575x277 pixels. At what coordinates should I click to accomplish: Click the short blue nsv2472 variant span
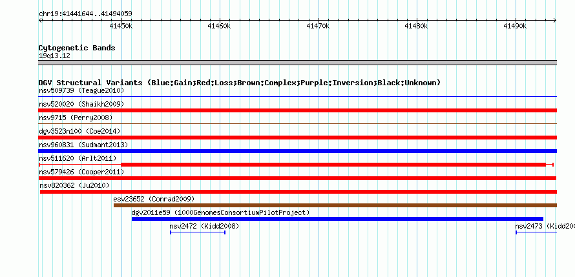(x=198, y=232)
